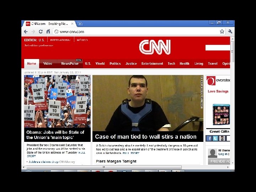The image size is (256, 192).
Task: Click Piers Morgan Tonight heading
Action: point(116,161)
